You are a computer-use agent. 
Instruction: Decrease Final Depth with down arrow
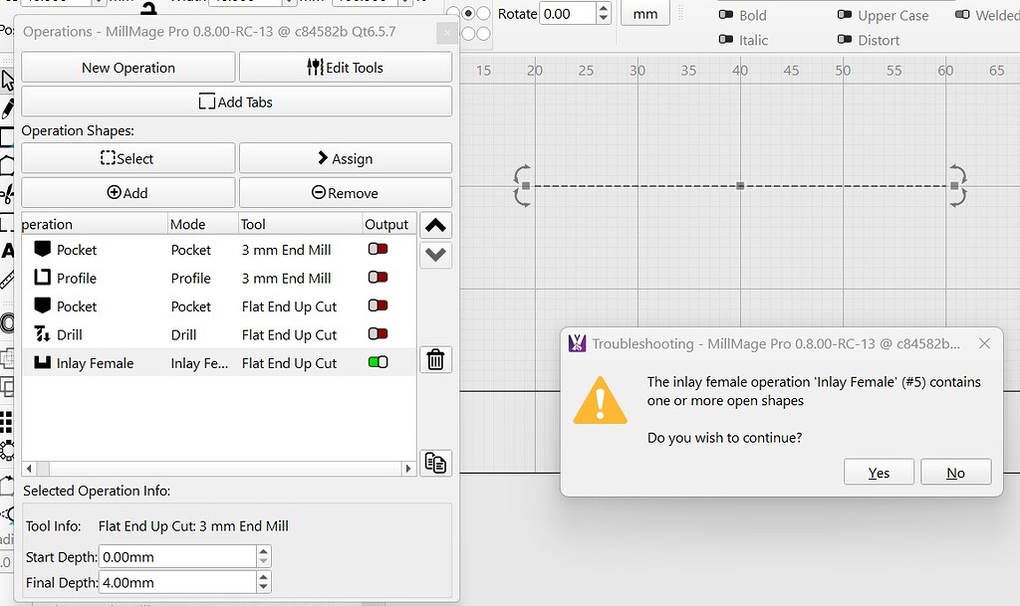click(263, 588)
